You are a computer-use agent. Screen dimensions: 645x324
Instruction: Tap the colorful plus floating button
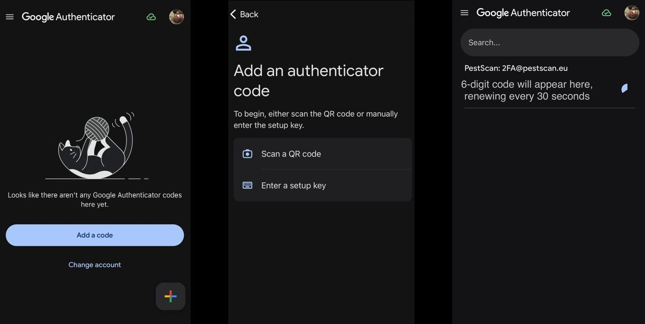pos(170,296)
